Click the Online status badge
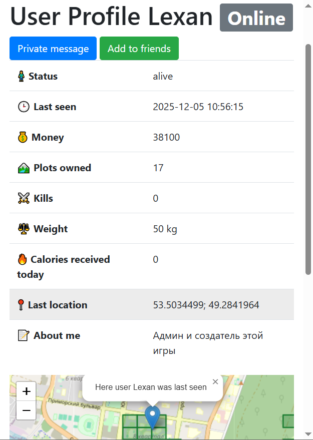The width and height of the screenshot is (313, 440). [x=256, y=18]
